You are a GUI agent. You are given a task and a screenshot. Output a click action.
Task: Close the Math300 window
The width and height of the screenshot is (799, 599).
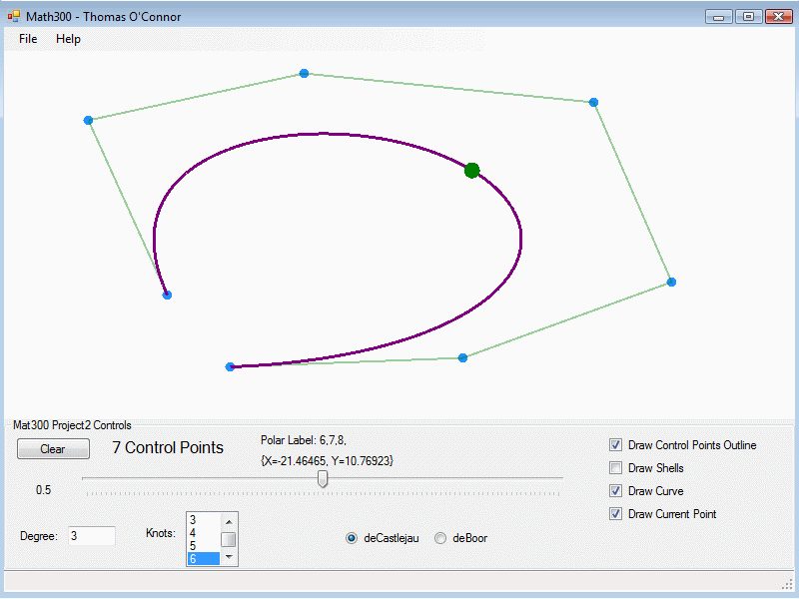pos(779,17)
